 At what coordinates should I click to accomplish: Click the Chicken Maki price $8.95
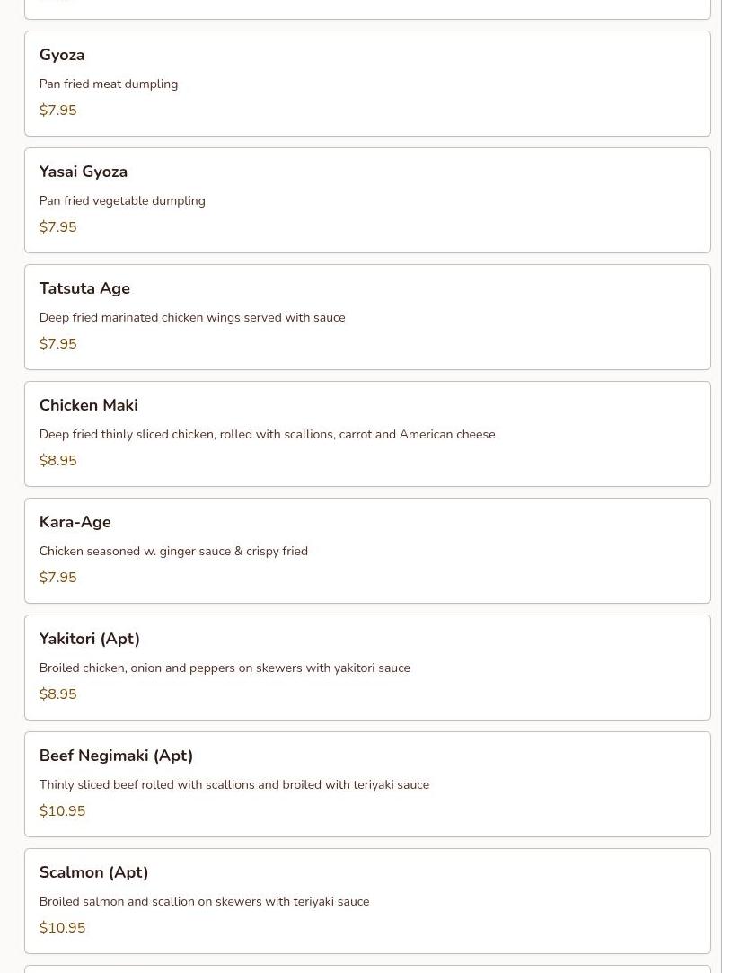[x=57, y=461]
